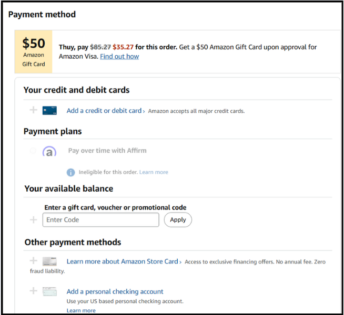Select Pay over time with Affirm radio button
Screen dimensions: 344x315
[33, 150]
